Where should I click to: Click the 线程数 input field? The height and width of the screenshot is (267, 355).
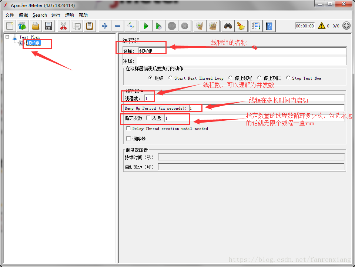click(245, 98)
